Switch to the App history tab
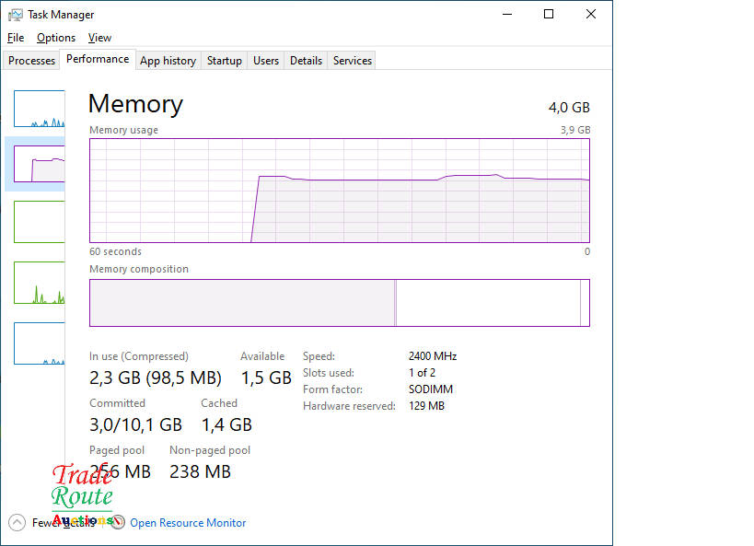Image resolution: width=754 pixels, height=546 pixels. point(168,61)
